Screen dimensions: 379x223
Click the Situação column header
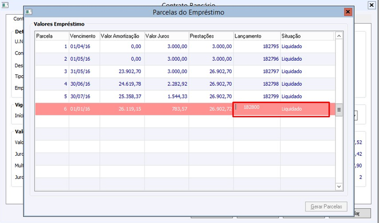307,36
